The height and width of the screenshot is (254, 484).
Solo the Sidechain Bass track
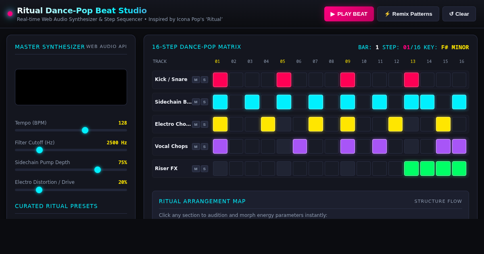click(204, 102)
